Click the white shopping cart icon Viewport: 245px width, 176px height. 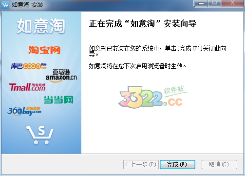point(40,135)
